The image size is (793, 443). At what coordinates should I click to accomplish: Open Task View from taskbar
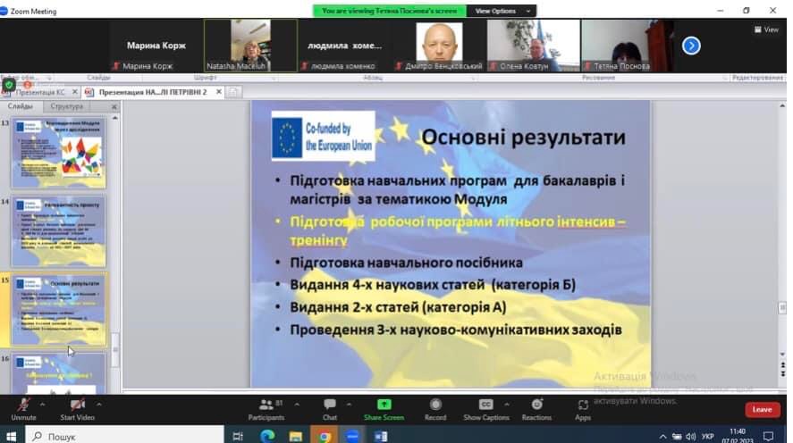(238, 436)
